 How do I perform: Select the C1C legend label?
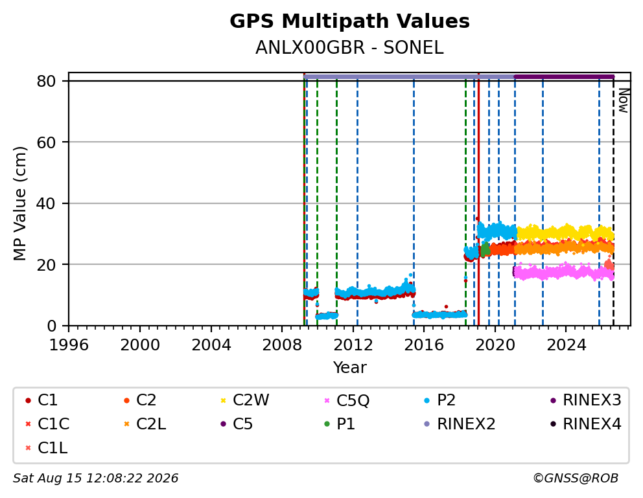[x=54, y=424]
